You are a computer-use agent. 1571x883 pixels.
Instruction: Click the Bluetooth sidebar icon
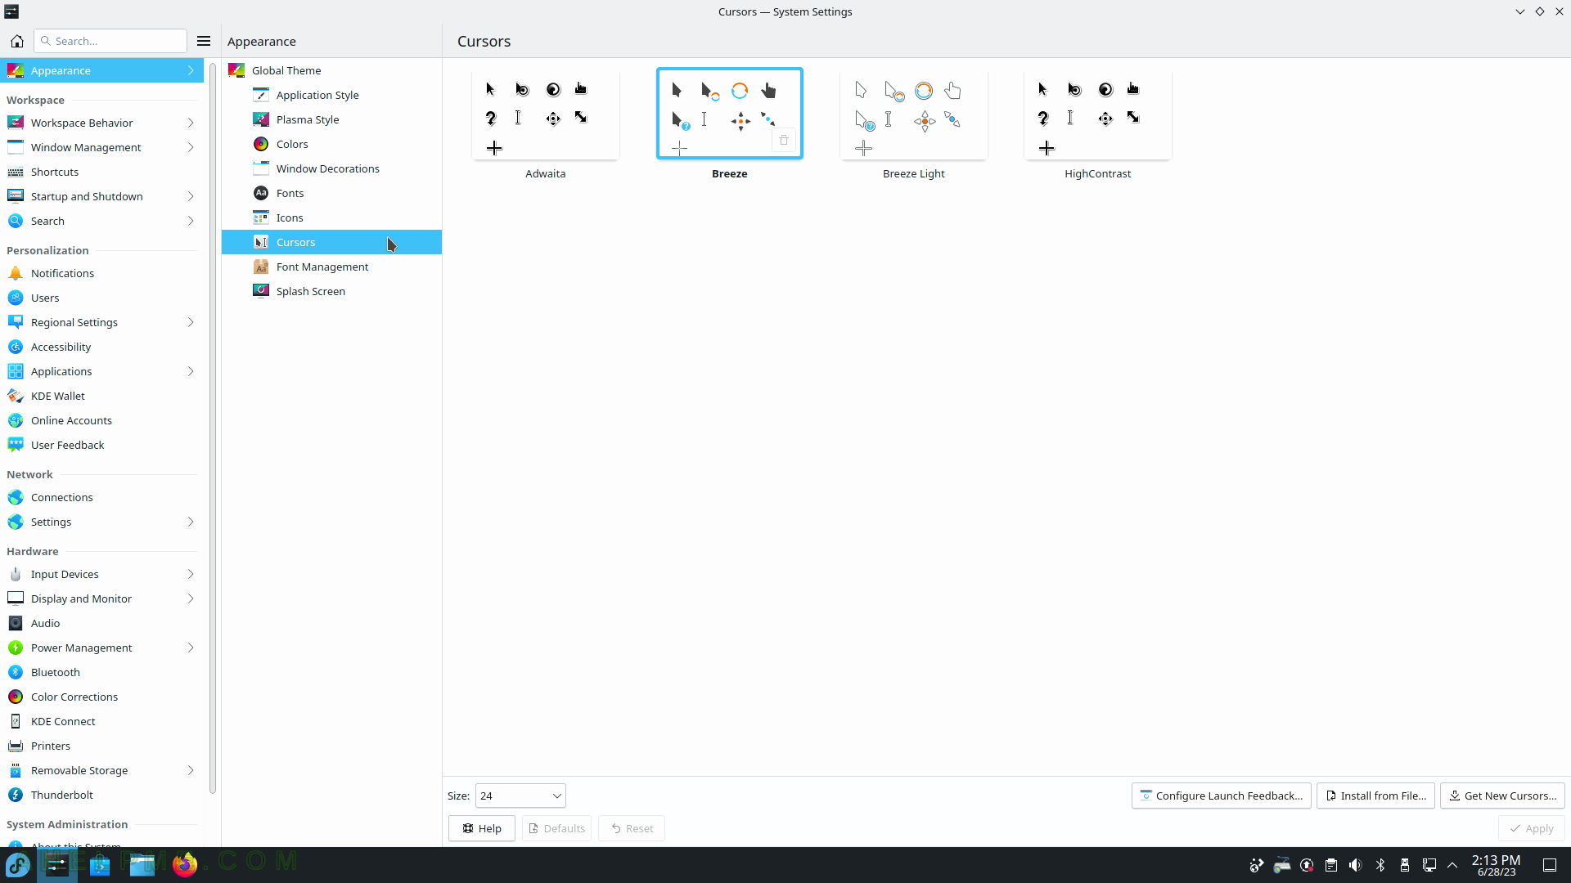click(16, 672)
